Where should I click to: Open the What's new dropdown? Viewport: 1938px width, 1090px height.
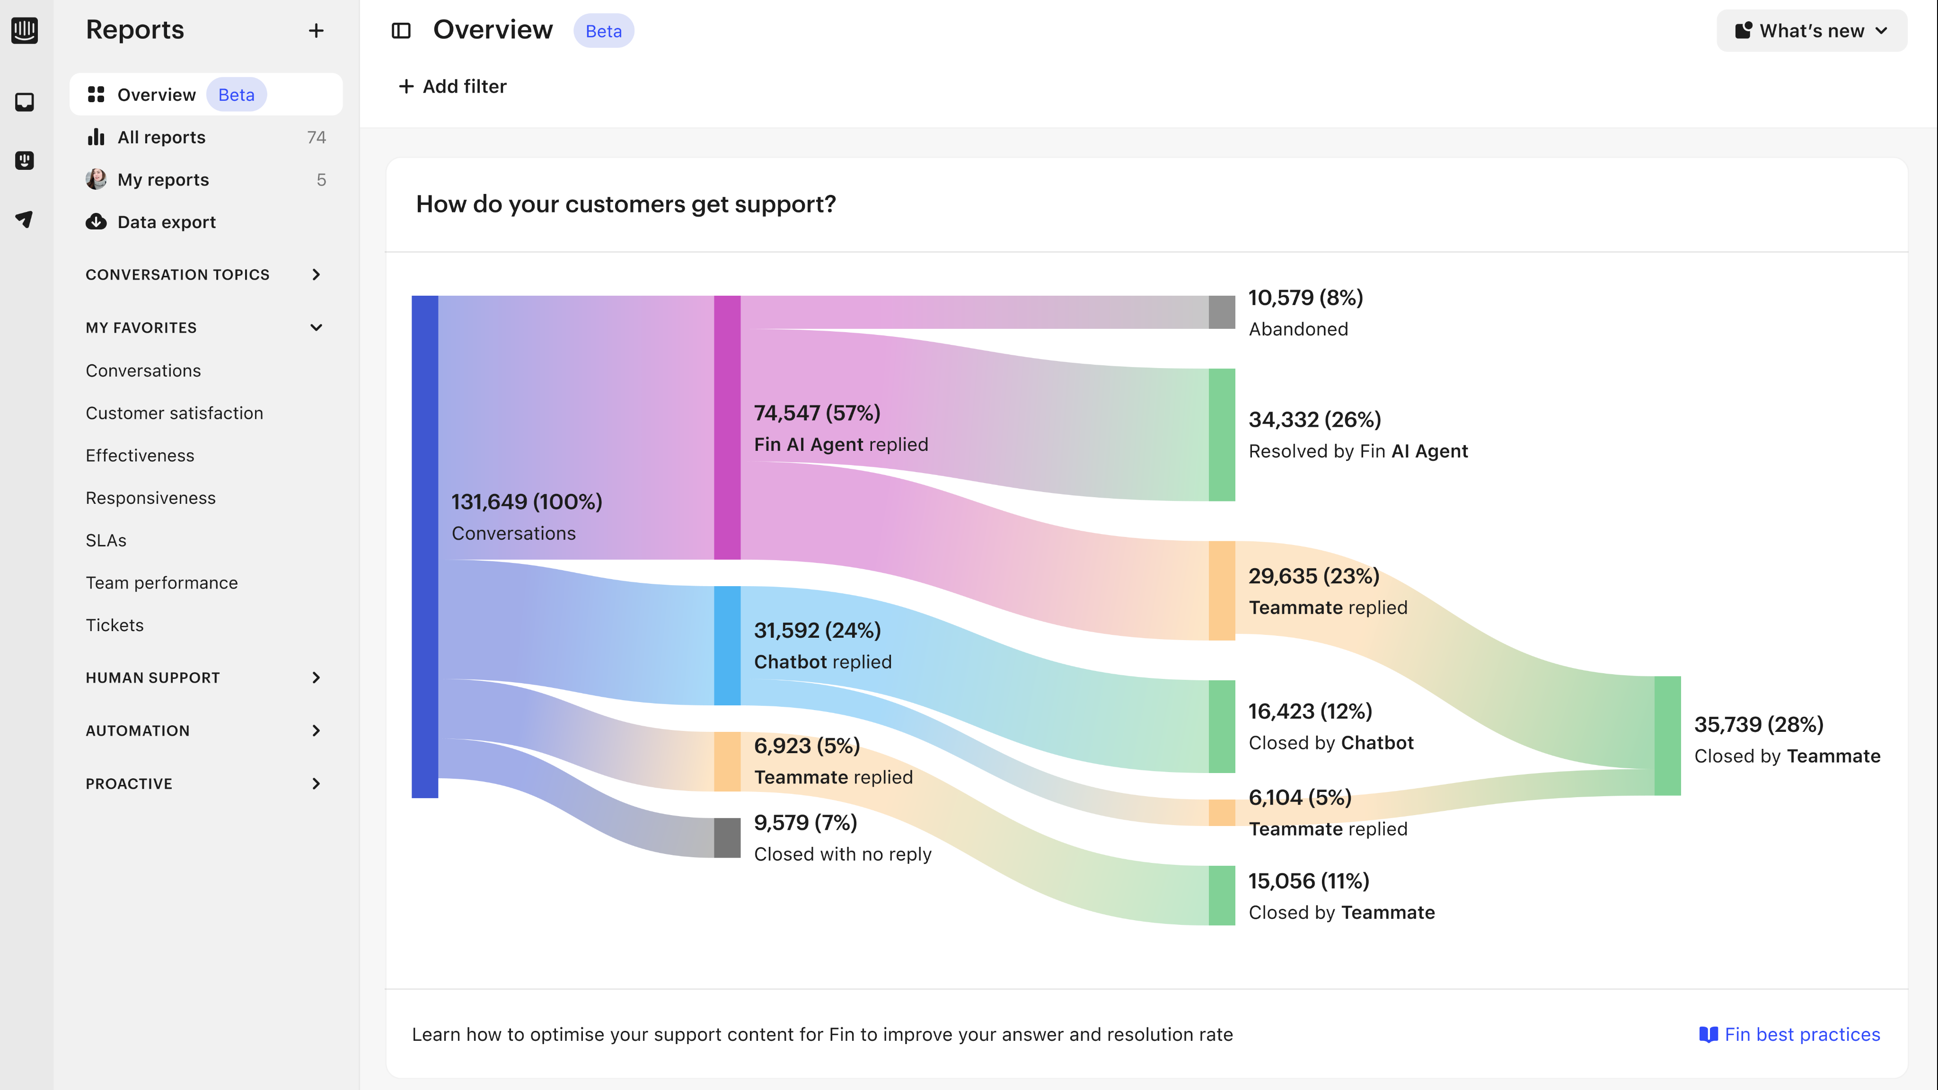point(1812,31)
